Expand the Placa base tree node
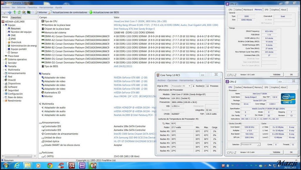The image size is (301, 170). click(3, 56)
